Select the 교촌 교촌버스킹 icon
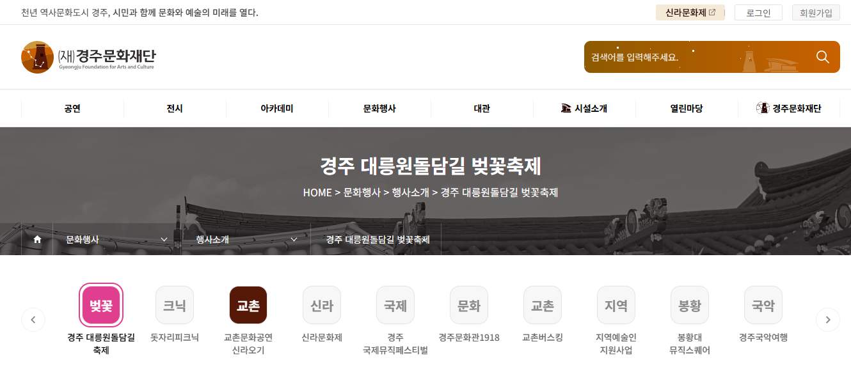Viewport: 851px width, 376px height. (543, 305)
